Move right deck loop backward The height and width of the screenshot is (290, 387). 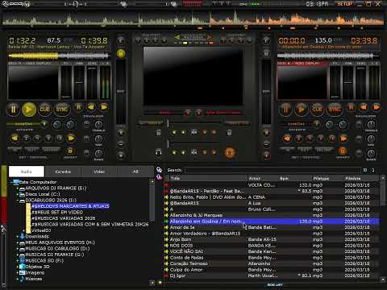click(x=287, y=139)
